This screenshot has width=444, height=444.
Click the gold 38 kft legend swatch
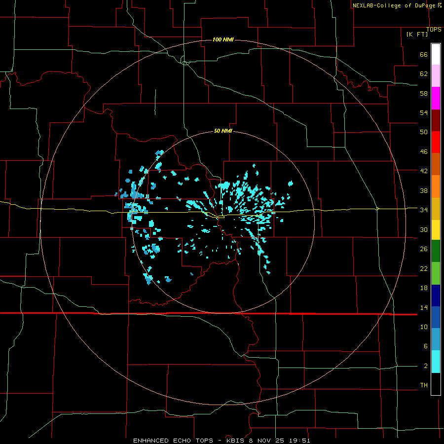click(436, 209)
